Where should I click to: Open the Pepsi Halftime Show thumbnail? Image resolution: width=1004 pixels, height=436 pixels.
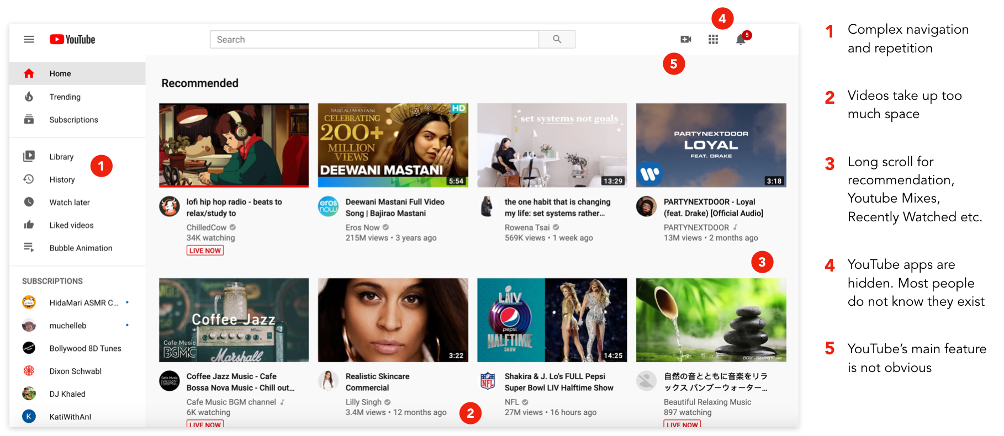pyautogui.click(x=552, y=320)
